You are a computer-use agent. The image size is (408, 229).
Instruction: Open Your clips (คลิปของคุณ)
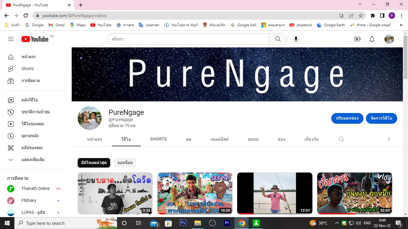(35, 148)
